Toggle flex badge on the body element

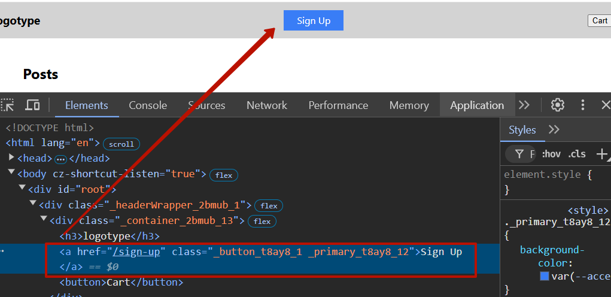pyautogui.click(x=224, y=175)
